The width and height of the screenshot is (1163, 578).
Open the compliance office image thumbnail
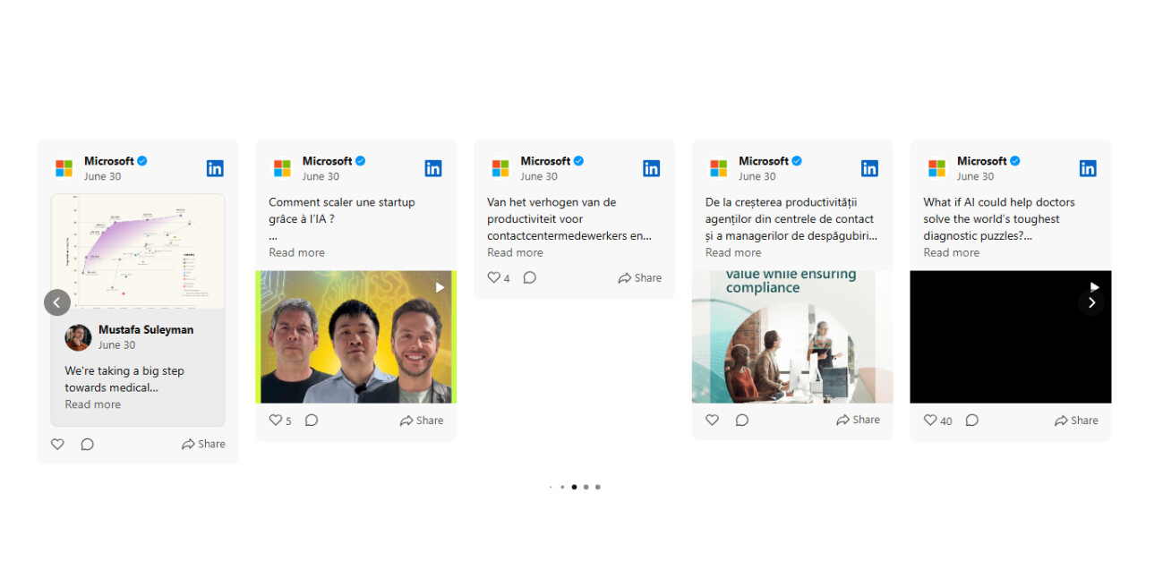click(x=792, y=336)
